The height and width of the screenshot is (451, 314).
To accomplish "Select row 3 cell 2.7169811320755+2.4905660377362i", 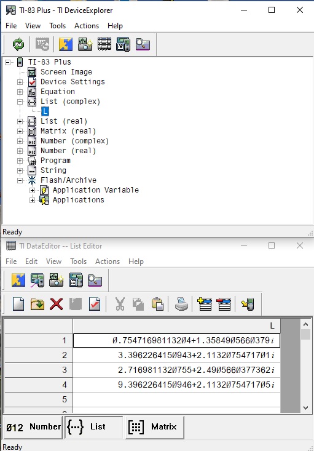I will [x=176, y=370].
